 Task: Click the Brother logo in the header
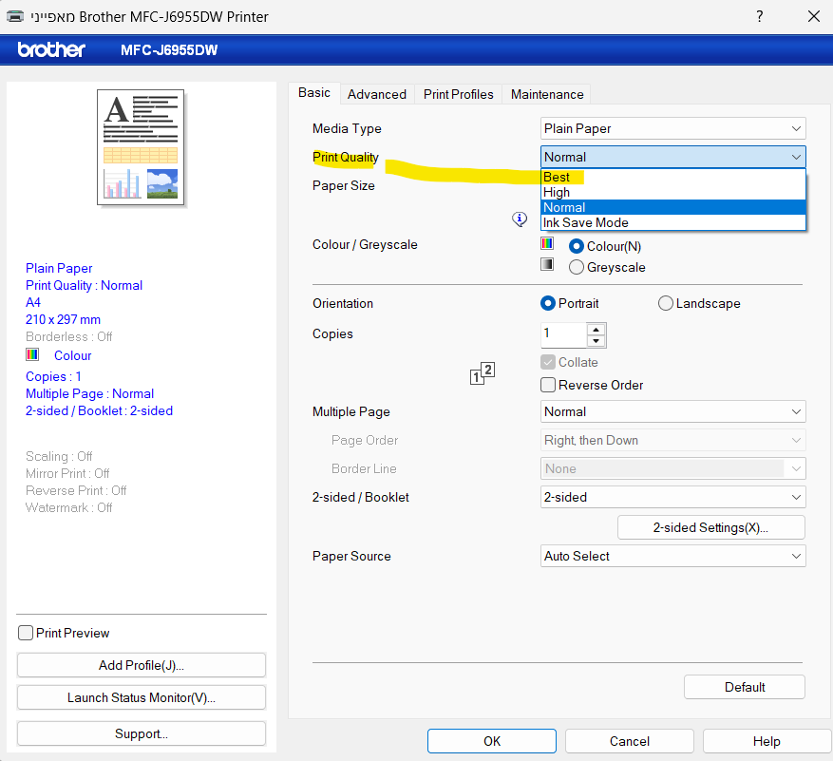point(51,49)
